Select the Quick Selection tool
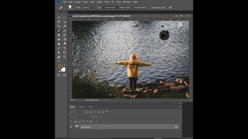Viewport: 248px width, 139px height. tap(65, 22)
